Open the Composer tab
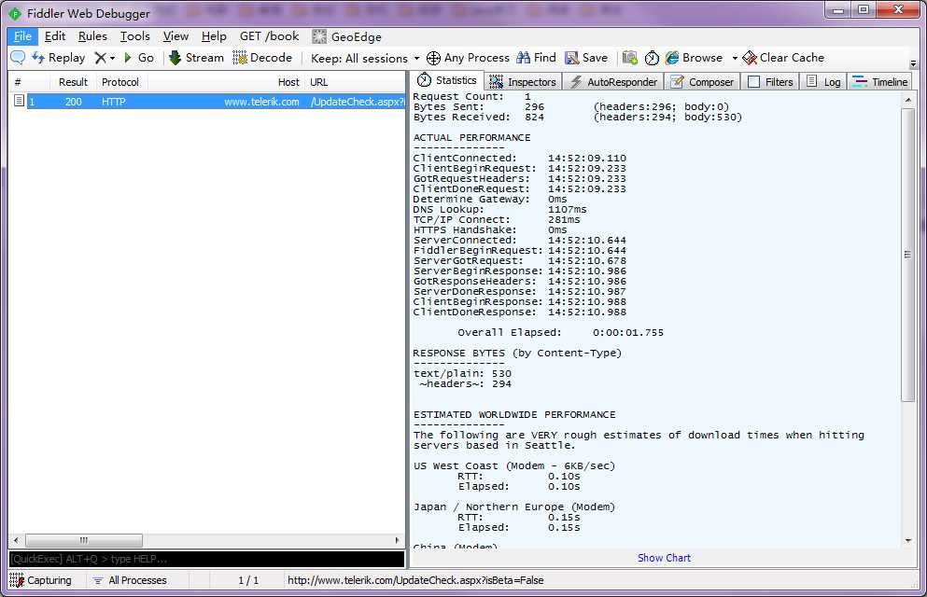Screen dimensions: 927x597 702,81
